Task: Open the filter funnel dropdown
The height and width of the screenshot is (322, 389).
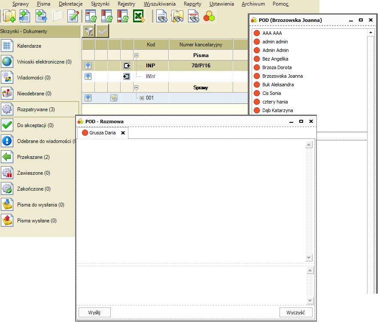Action: pos(89,31)
